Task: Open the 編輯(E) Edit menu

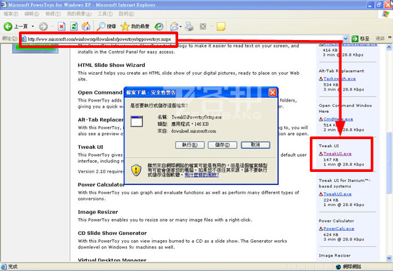Action: [x=31, y=14]
